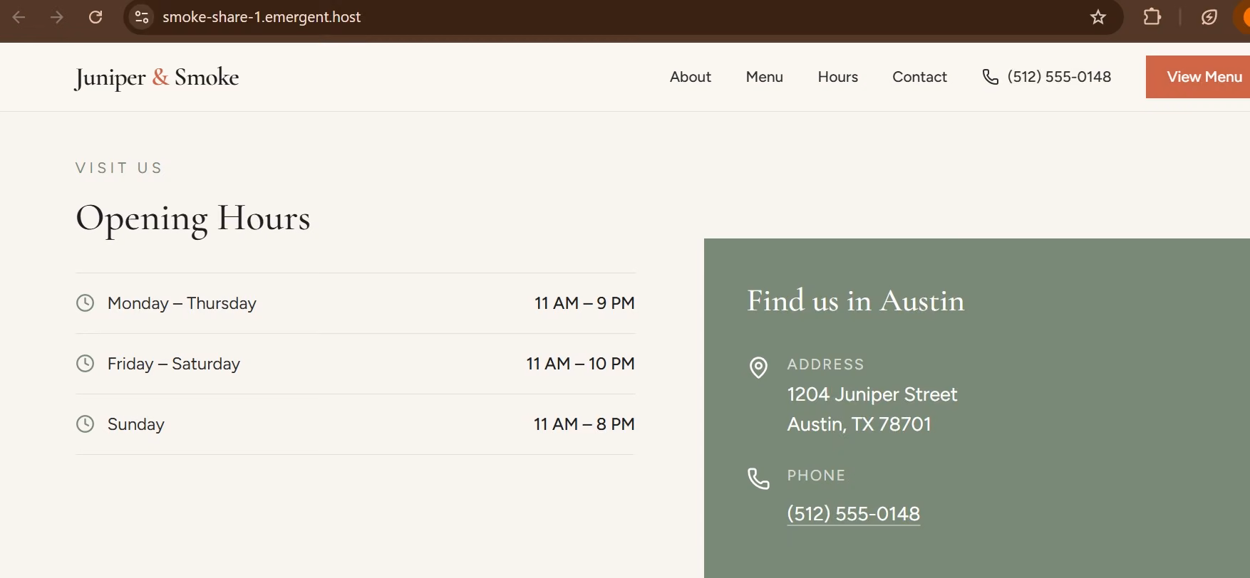The image size is (1250, 578).
Task: Go back with the browser back arrow
Action: (x=19, y=17)
